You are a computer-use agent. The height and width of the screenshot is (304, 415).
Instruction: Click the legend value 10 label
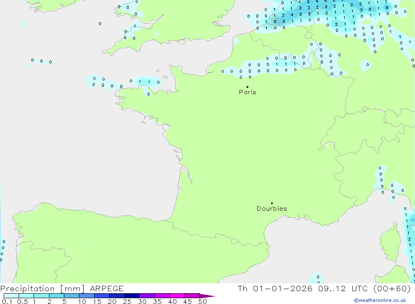point(82,302)
